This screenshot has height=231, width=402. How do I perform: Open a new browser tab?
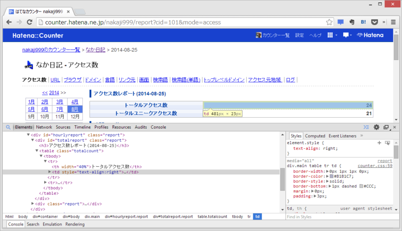point(80,12)
